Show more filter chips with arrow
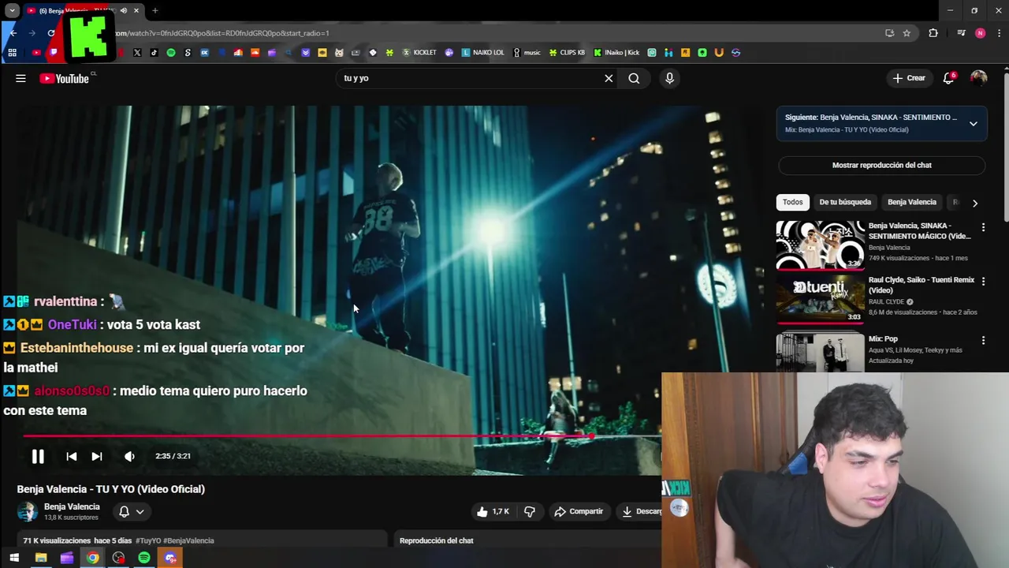Screen dimensions: 1009x568 click(x=975, y=203)
